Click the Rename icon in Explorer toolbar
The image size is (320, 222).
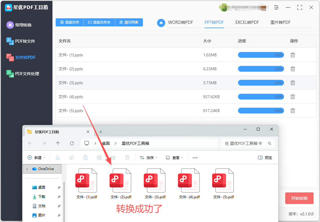(x=99, y=158)
